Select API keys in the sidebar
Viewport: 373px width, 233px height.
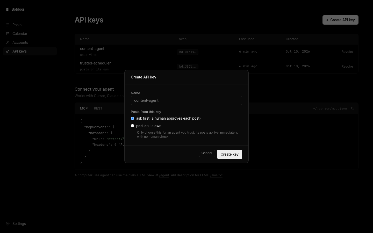[30, 51]
